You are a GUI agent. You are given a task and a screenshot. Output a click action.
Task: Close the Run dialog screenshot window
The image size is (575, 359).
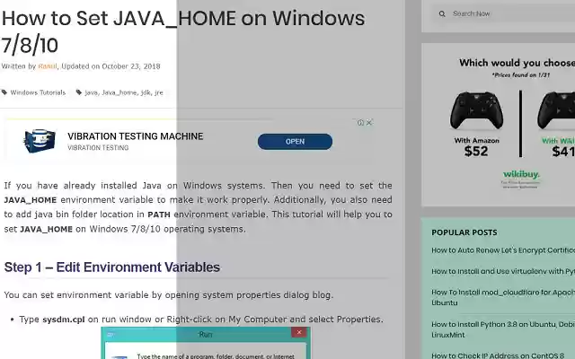299,332
